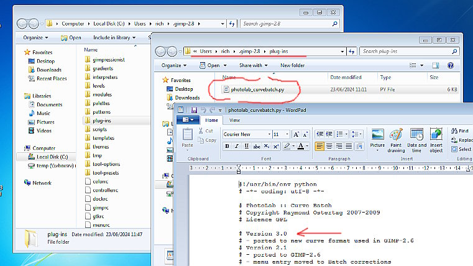Open the Paragraph dialog icon in WordPad
This screenshot has width=473, height=266.
click(359, 146)
